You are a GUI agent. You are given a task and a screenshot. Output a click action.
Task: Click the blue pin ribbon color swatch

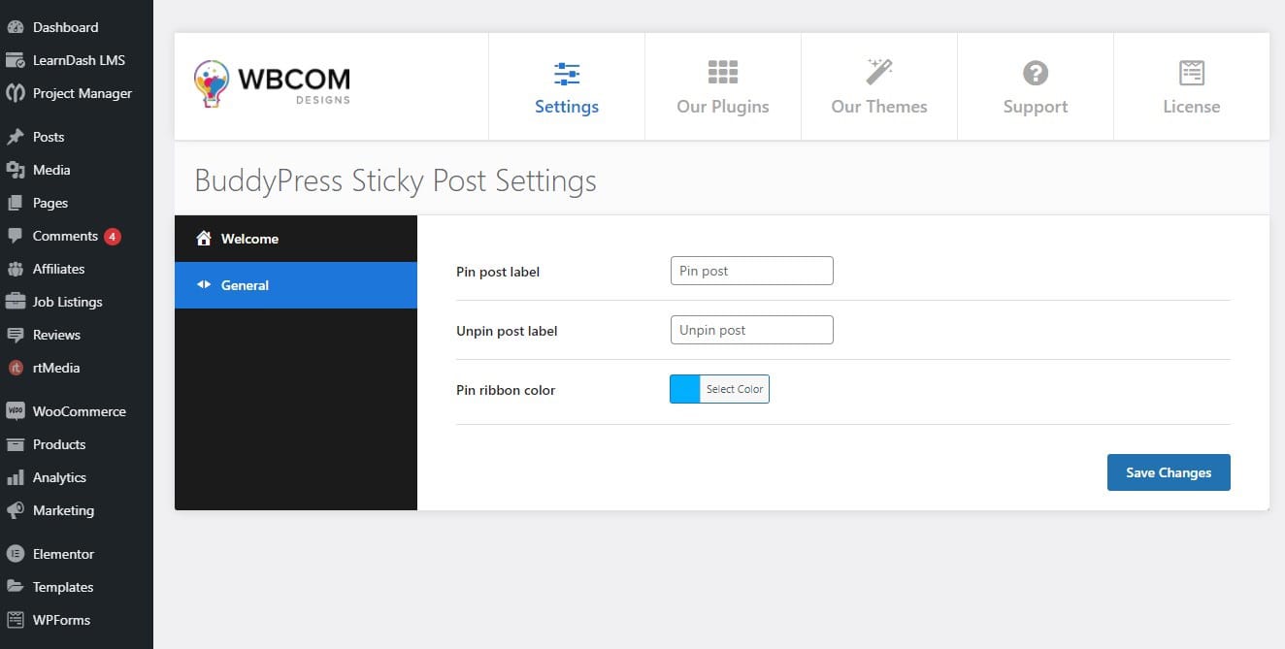(x=685, y=389)
